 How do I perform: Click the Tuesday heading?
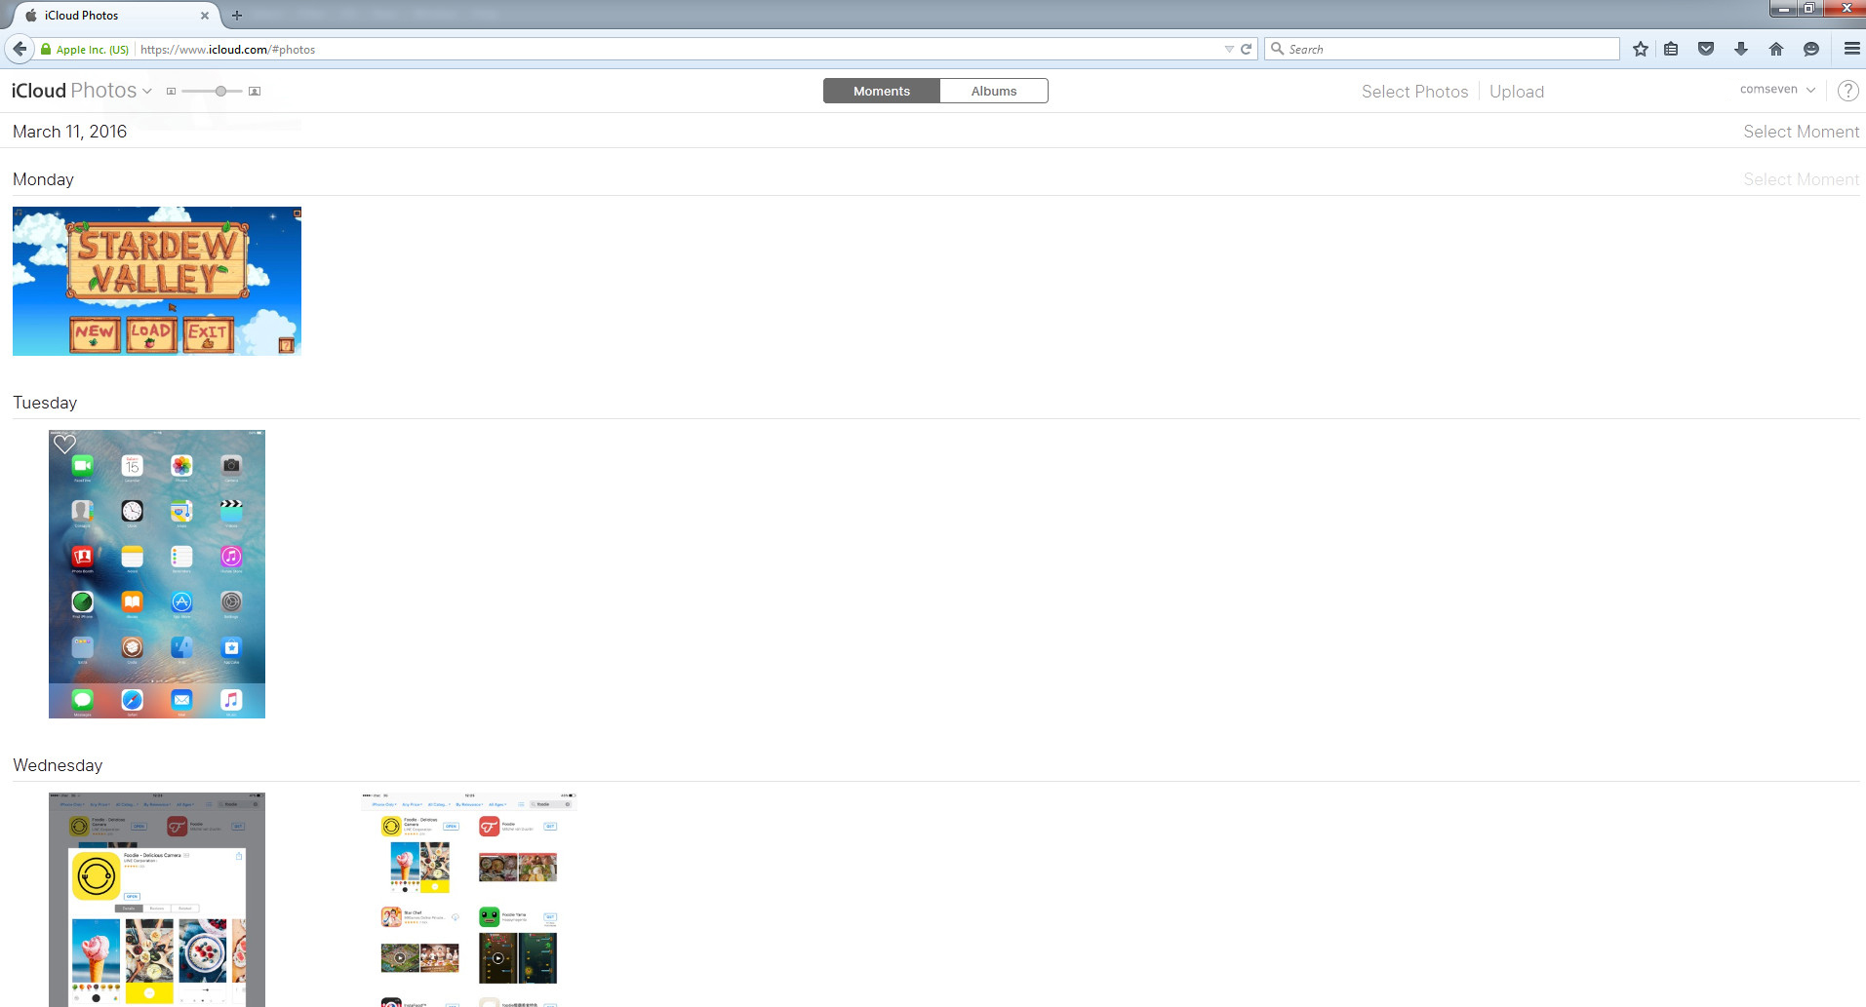(45, 403)
